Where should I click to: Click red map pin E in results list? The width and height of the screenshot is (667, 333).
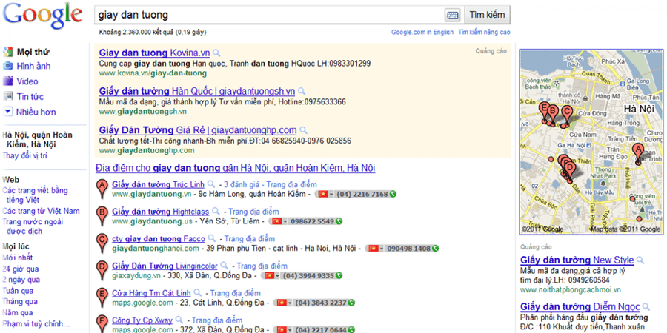pos(102,297)
